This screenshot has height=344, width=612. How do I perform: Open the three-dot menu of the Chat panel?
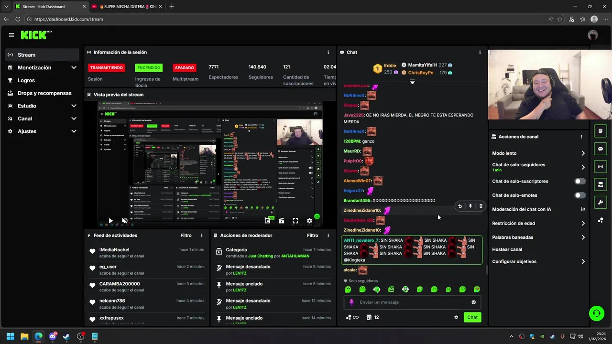point(480,52)
